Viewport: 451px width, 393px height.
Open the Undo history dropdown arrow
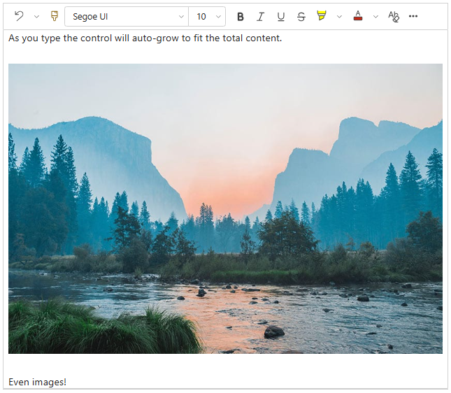36,17
